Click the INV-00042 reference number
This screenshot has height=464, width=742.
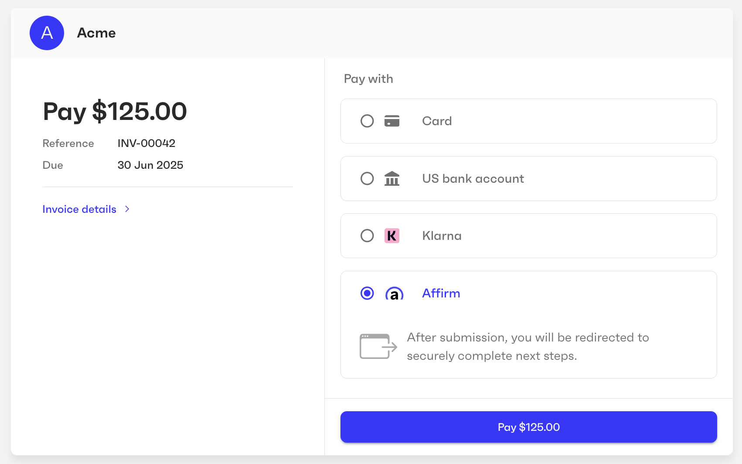pos(146,143)
